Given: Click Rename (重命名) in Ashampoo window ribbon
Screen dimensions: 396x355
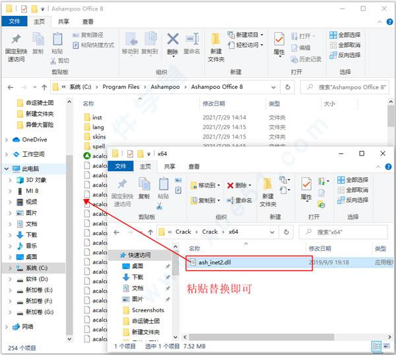Looking at the screenshot, I should [191, 43].
